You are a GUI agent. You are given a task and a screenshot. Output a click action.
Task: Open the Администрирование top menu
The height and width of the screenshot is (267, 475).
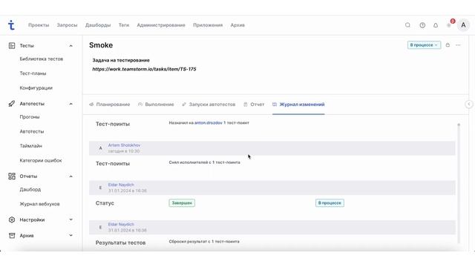pos(161,25)
